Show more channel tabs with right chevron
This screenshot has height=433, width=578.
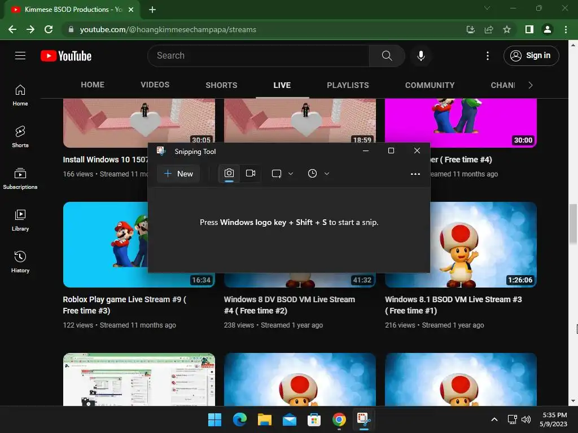(530, 85)
